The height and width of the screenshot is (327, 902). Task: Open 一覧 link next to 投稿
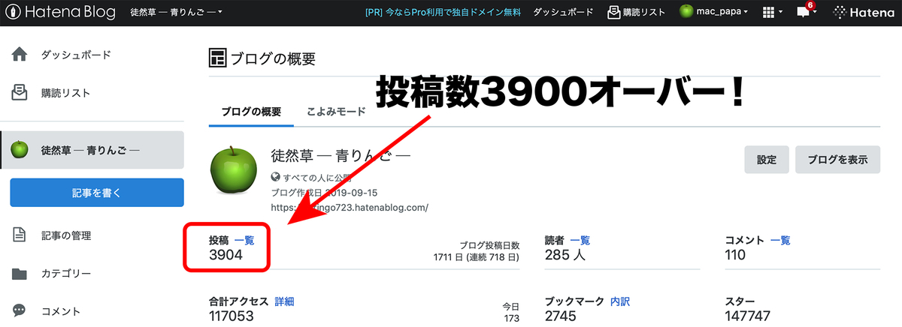[245, 241]
